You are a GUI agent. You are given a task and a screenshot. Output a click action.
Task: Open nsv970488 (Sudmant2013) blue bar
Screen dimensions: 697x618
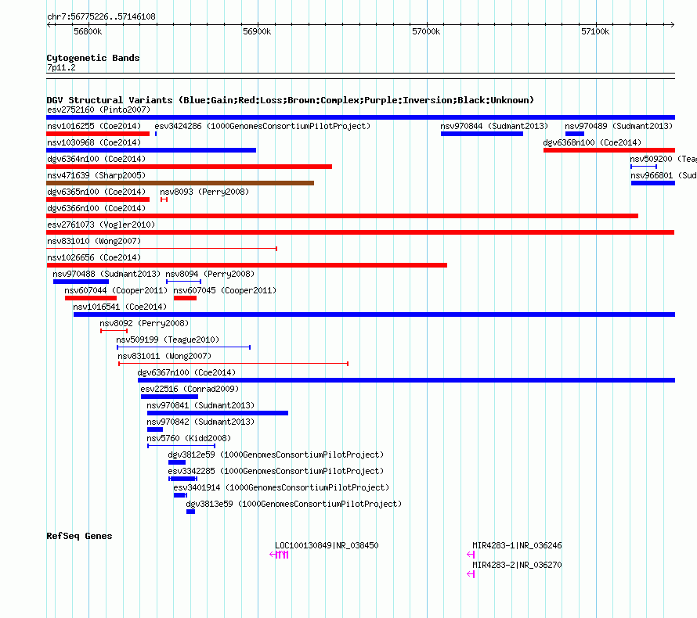(x=81, y=282)
